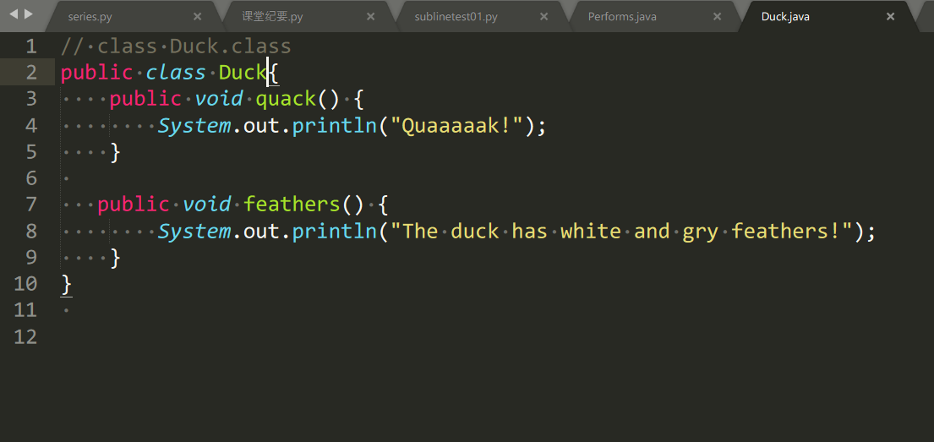The width and height of the screenshot is (934, 442).
Task: Select line number 12 in the gutter
Action: click(x=25, y=337)
